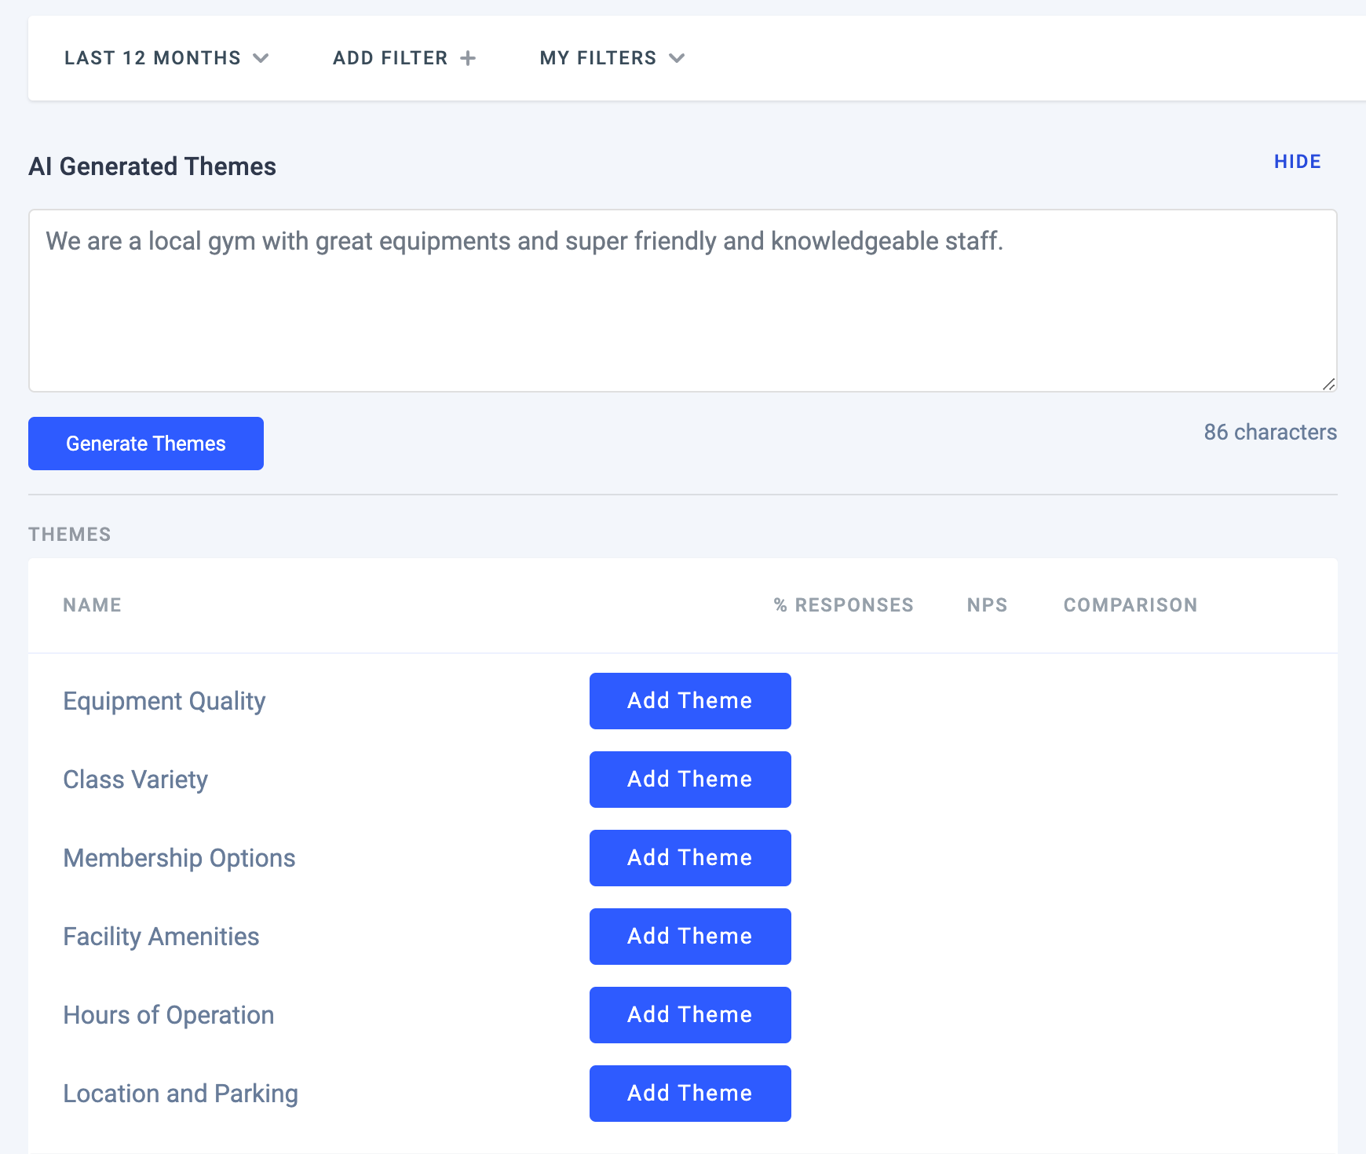Select the Hours of Operation theme name
The width and height of the screenshot is (1366, 1154).
pyautogui.click(x=169, y=1015)
